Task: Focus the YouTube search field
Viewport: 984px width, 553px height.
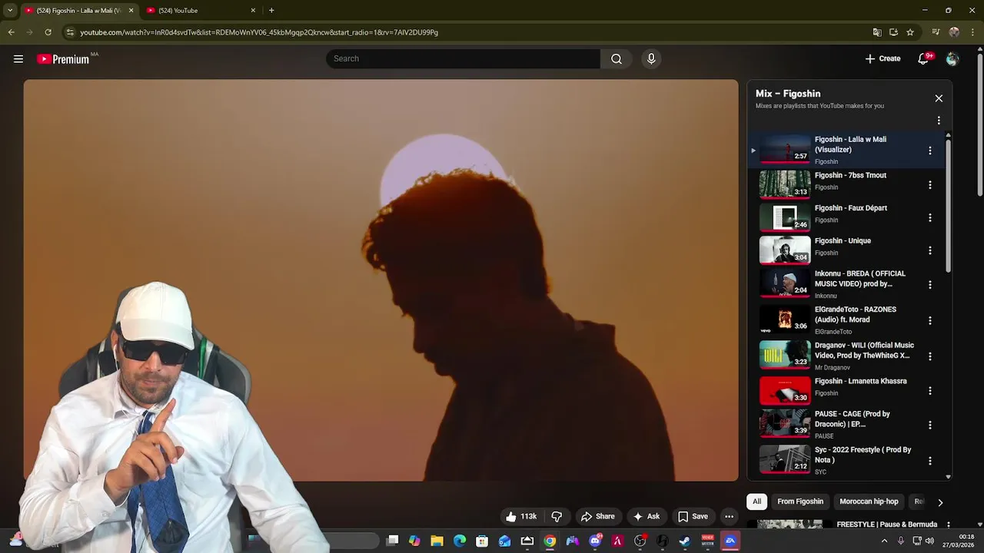Action: click(463, 59)
